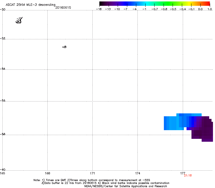The width and height of the screenshot is (215, 188).
Task: Click the latitude label -56
Action: pos(3,101)
